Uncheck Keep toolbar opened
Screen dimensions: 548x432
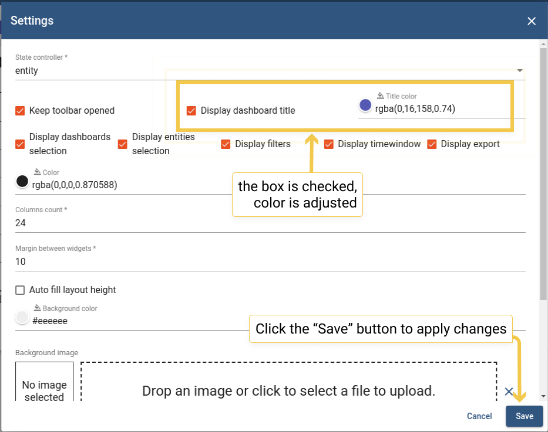(x=20, y=111)
